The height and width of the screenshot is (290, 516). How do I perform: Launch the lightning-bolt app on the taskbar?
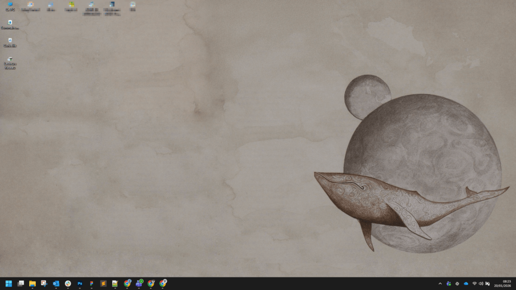(x=103, y=284)
